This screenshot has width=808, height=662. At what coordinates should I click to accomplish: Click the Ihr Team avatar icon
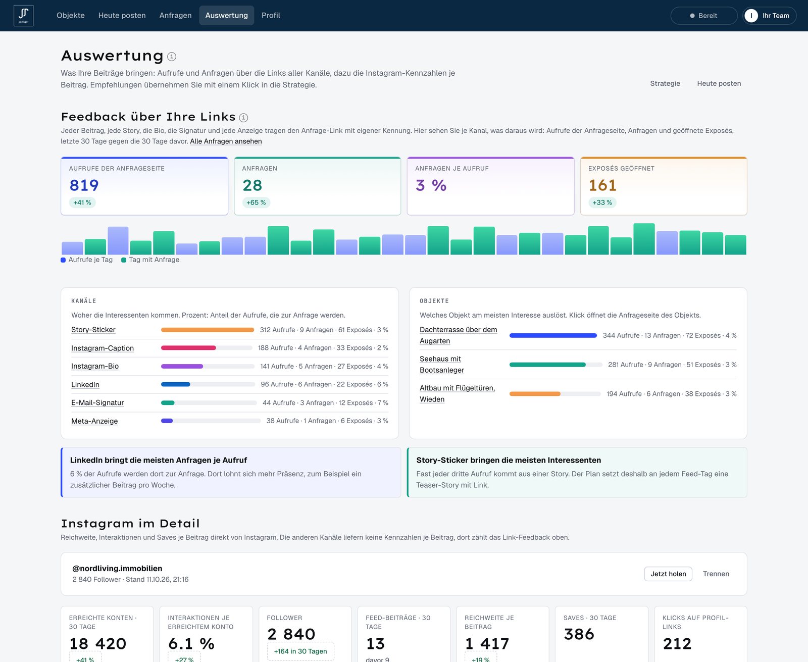point(751,16)
